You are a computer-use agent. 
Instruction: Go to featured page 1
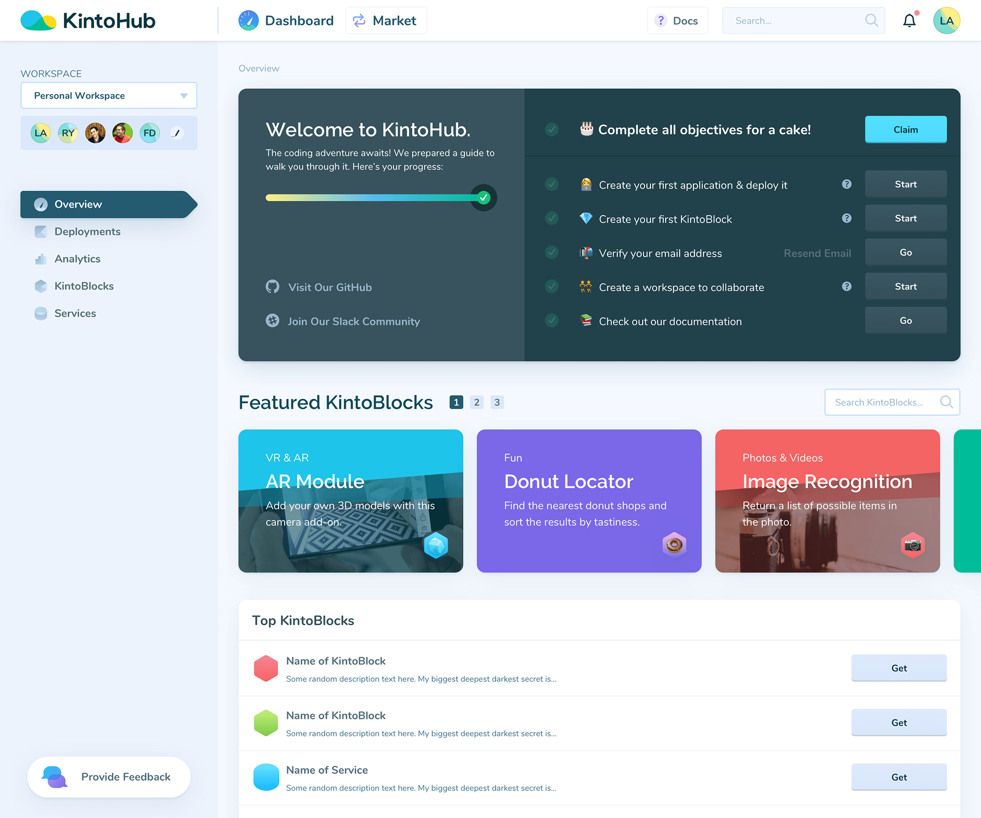point(456,402)
